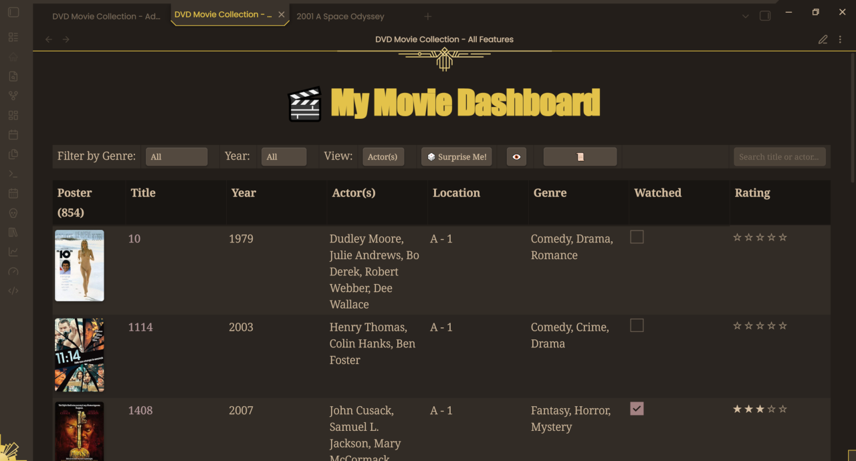Toggle the sidebar panel with the top-left icon

(x=13, y=12)
